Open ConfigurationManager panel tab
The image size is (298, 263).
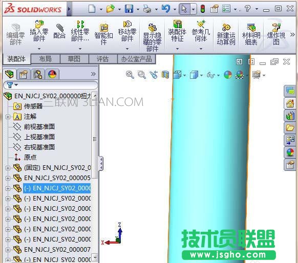coord(38,74)
